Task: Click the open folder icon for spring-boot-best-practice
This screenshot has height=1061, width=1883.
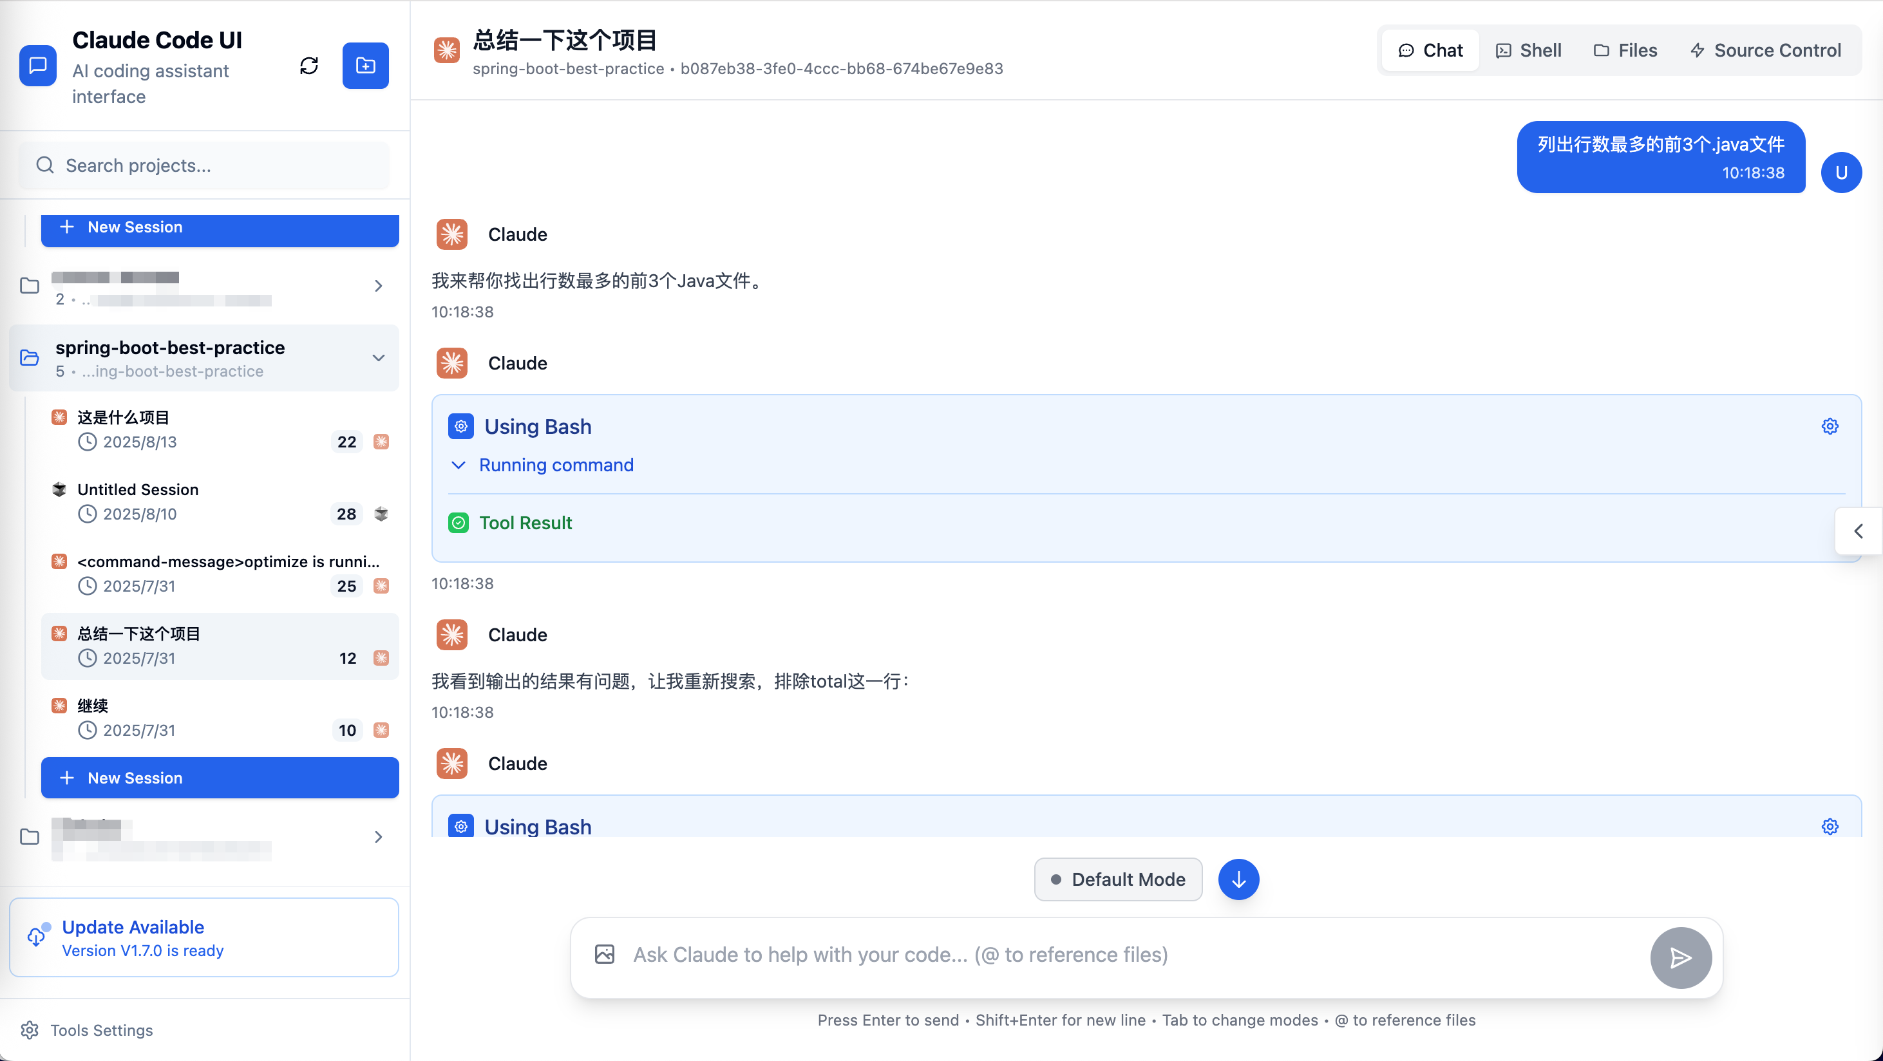Action: tap(29, 358)
